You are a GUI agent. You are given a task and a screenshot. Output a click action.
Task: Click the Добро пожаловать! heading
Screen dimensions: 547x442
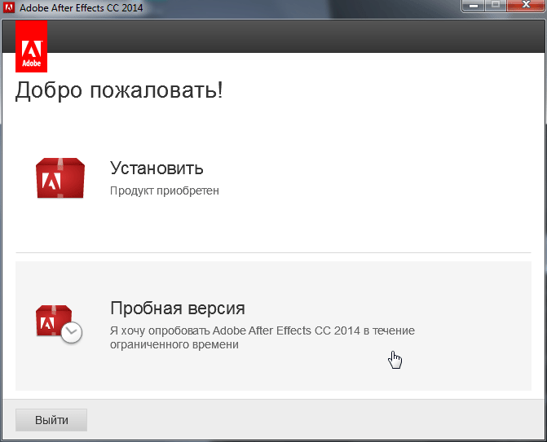pyautogui.click(x=119, y=90)
